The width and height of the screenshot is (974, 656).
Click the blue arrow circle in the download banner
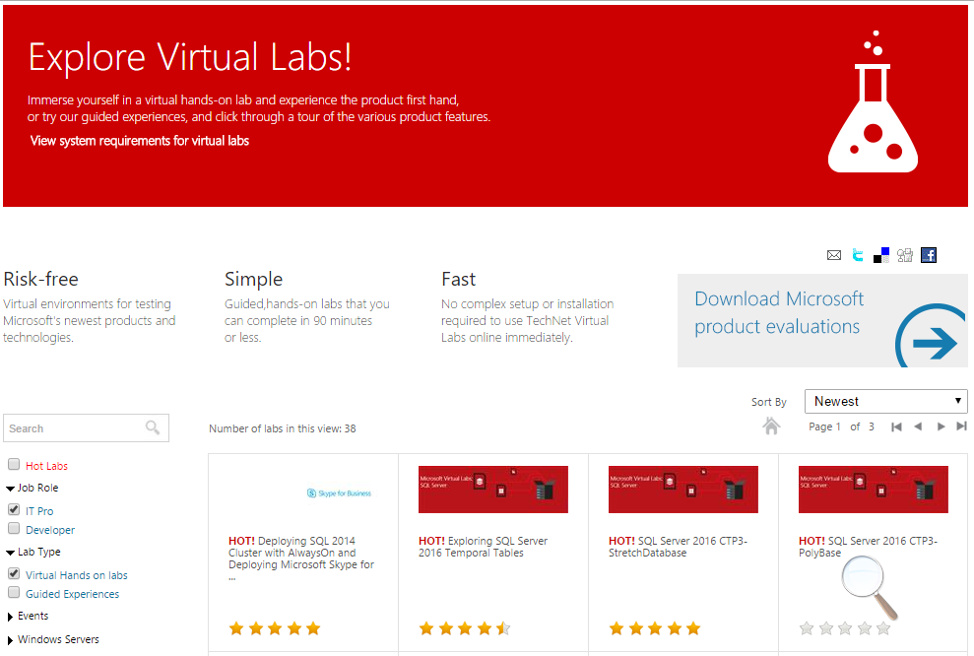point(931,336)
